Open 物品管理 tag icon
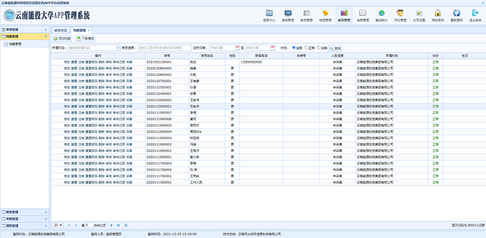The width and height of the screenshot is (486, 238). click(326, 15)
